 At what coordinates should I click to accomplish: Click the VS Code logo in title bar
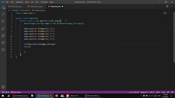[2, 2]
